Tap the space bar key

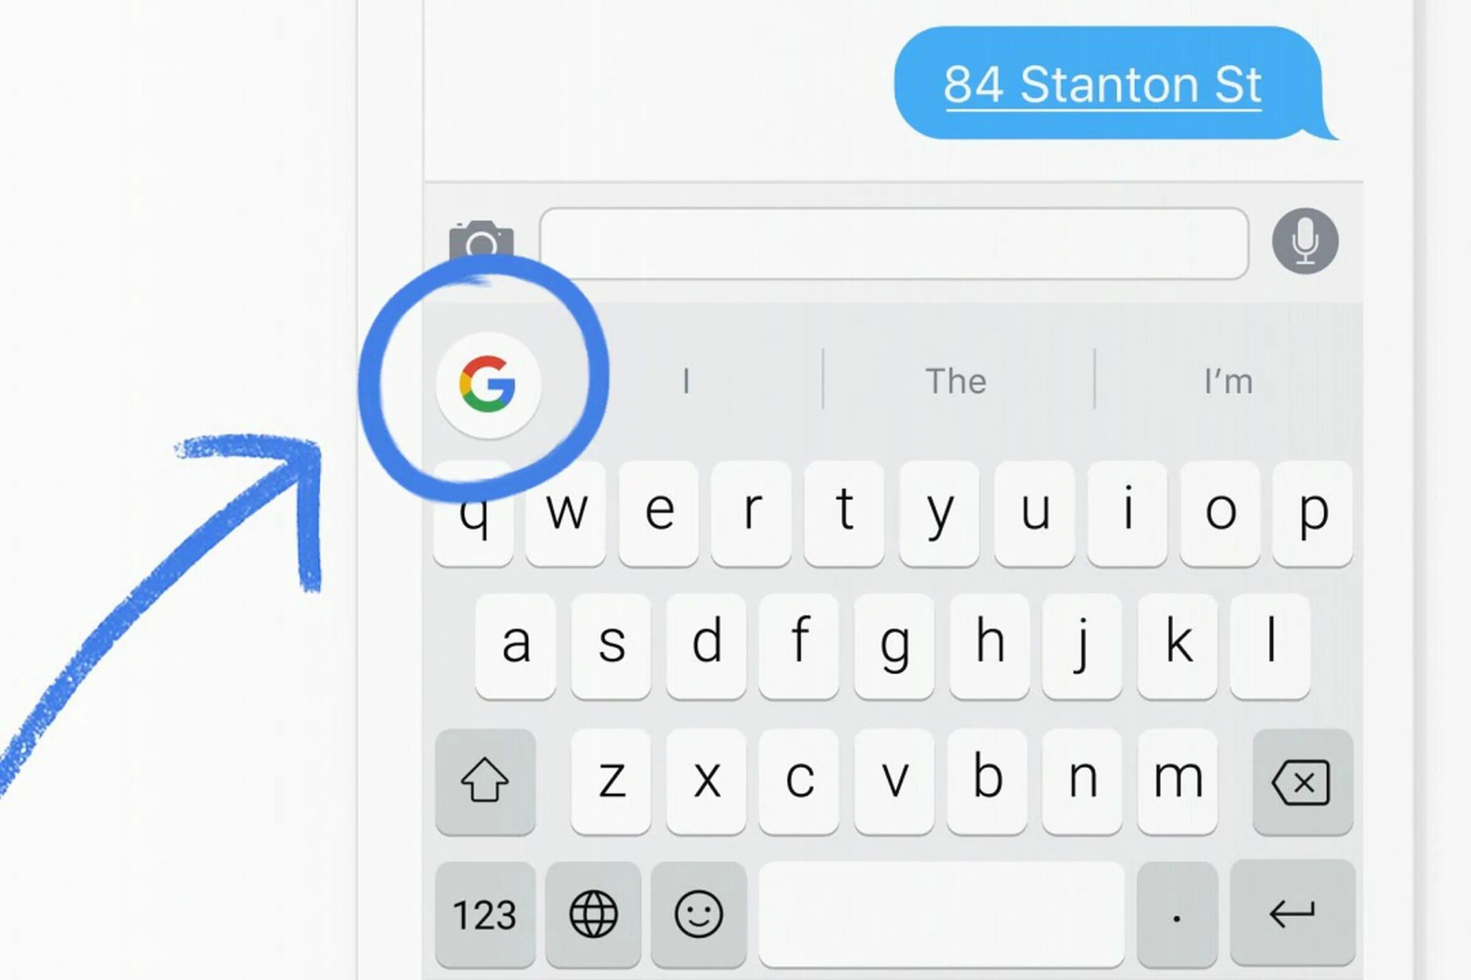(942, 914)
